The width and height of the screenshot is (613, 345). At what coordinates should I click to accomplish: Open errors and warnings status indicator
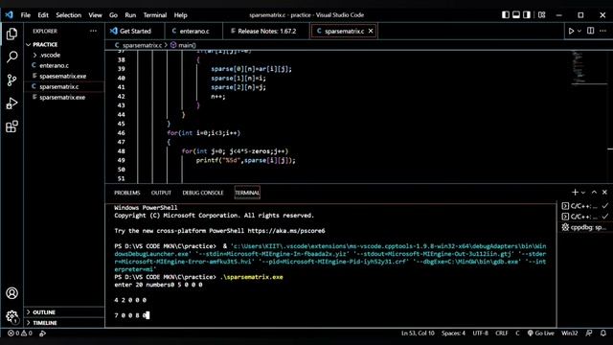pyautogui.click(x=20, y=333)
